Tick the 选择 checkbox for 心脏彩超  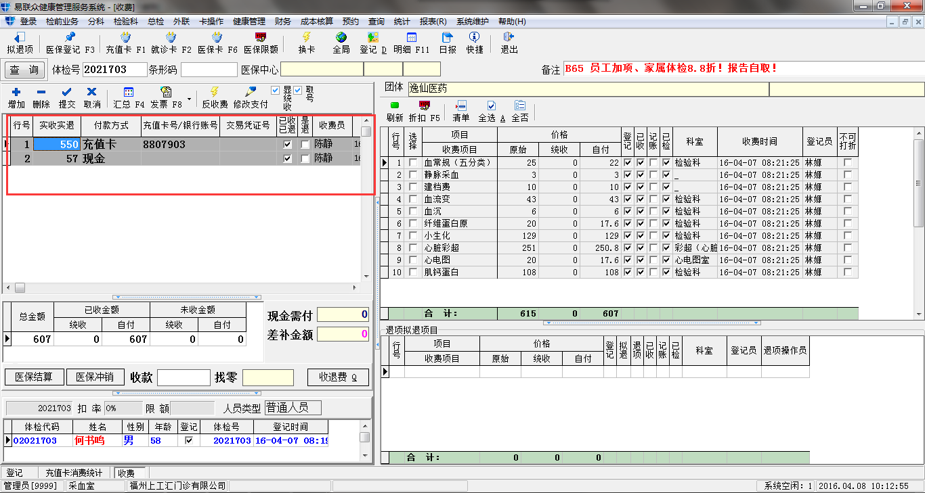pyautogui.click(x=413, y=248)
